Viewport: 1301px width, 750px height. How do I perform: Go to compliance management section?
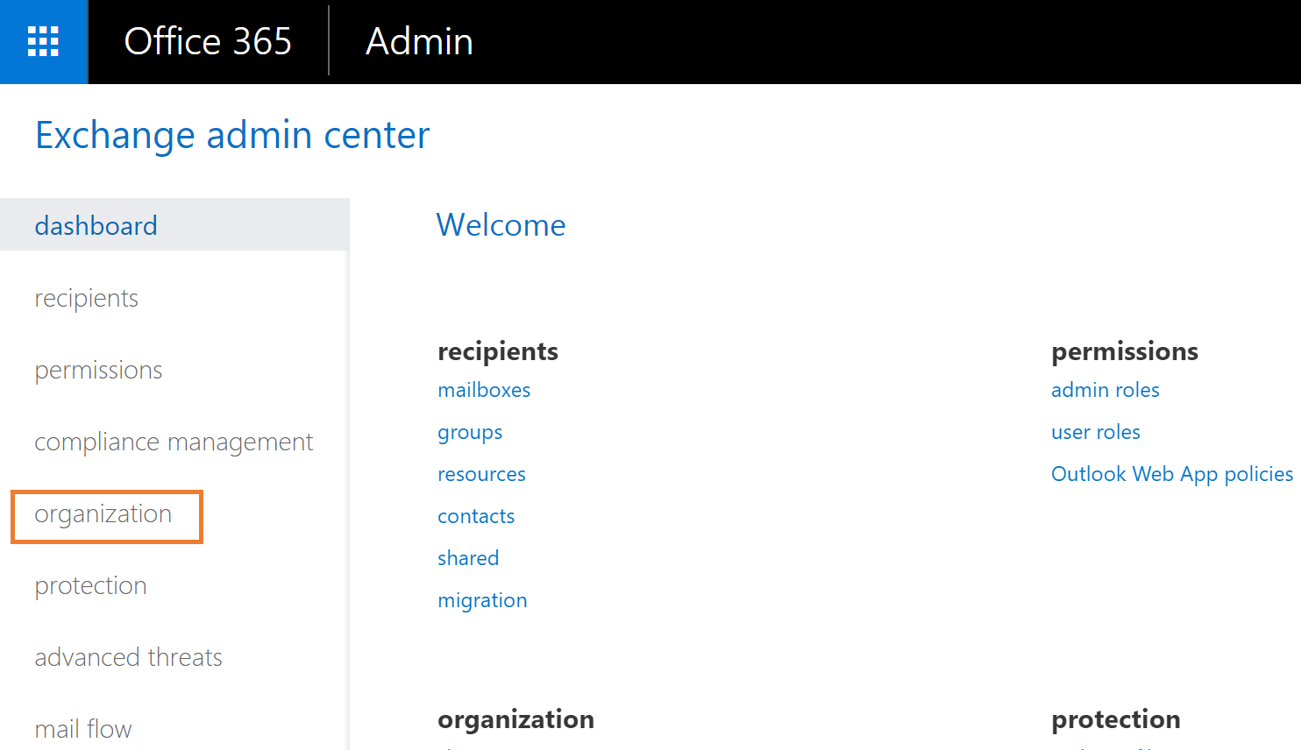point(174,442)
